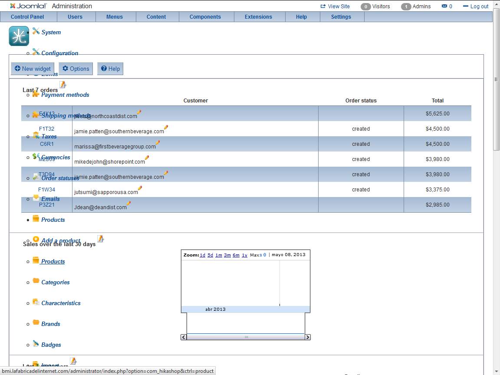This screenshot has height=375, width=500.
Task: Click the HikaShop logo icon
Action: point(19,36)
